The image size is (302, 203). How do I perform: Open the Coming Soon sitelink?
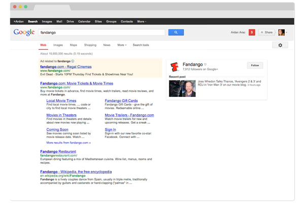[57, 129]
